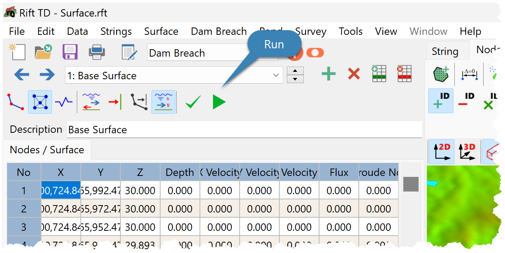Toggle the add ID label button
Image resolution: width=505 pixels, height=253 pixels.
click(440, 101)
